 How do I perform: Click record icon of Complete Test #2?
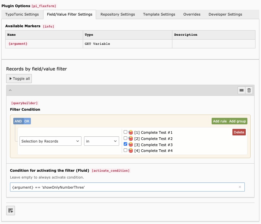click(x=131, y=139)
